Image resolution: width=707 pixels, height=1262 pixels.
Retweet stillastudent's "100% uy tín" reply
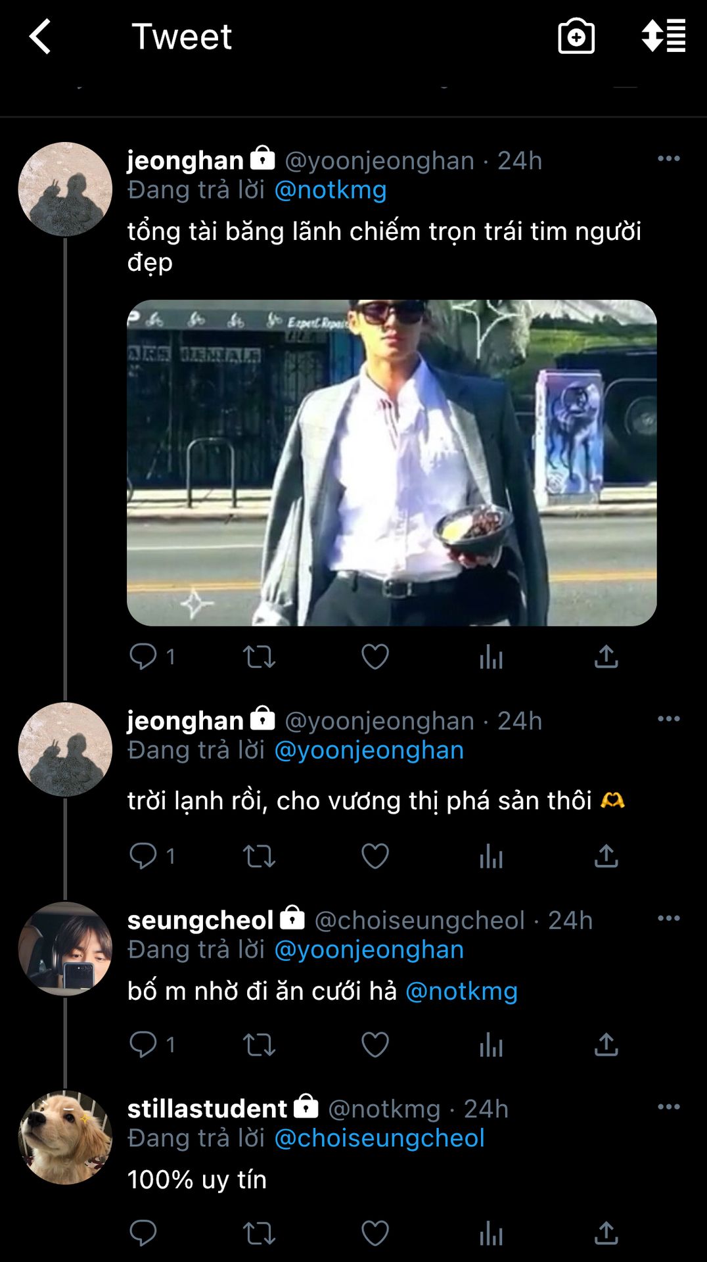tap(259, 1234)
